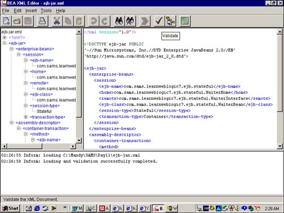Click the taskbar clock showing 2:28 AM
284x213 pixels.
[272, 208]
